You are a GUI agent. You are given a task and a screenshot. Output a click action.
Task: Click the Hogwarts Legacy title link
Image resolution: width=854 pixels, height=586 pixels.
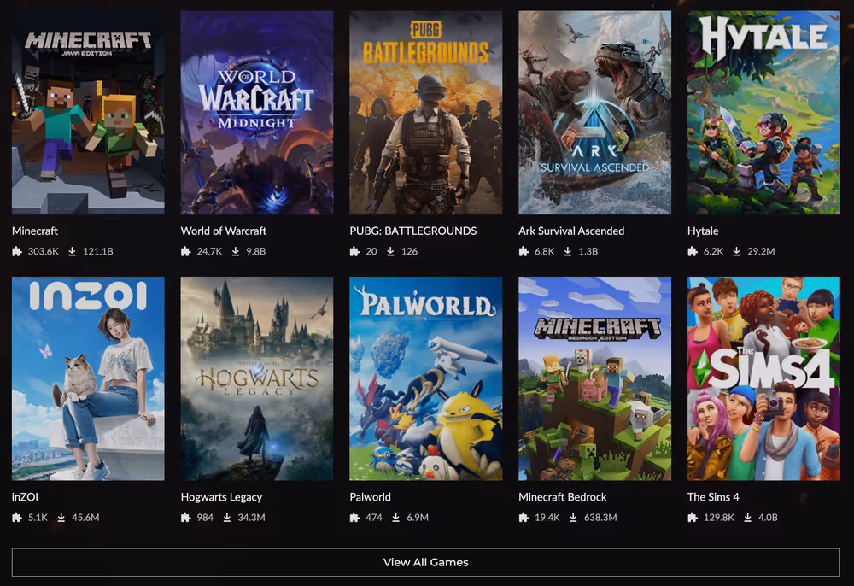click(x=221, y=496)
